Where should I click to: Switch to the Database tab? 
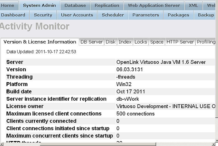pyautogui.click(x=75, y=5)
